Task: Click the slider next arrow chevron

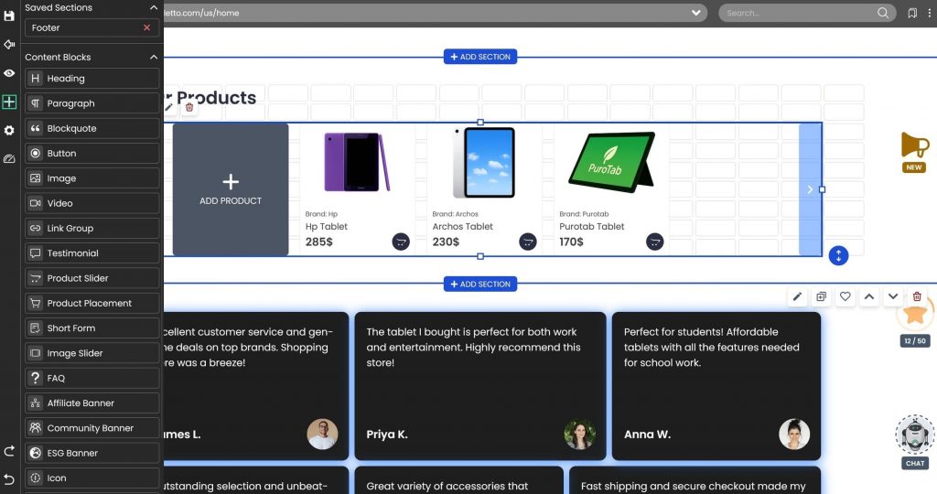Action: [x=811, y=189]
